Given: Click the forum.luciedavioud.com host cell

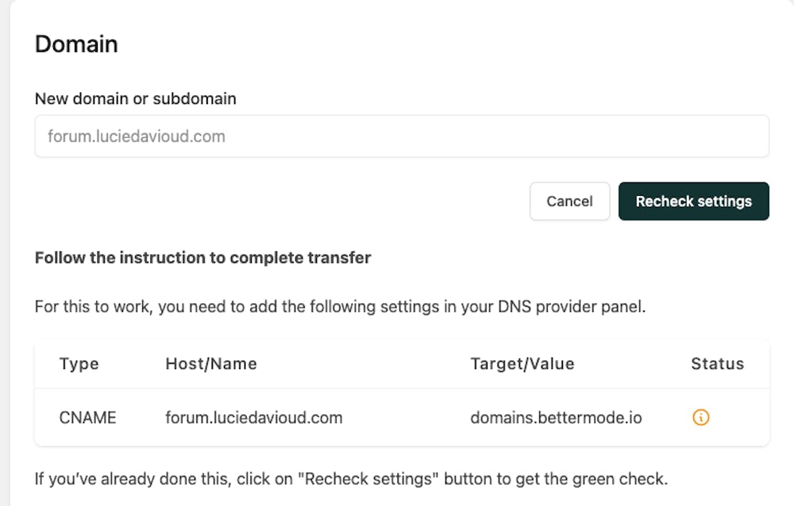Looking at the screenshot, I should [x=254, y=417].
